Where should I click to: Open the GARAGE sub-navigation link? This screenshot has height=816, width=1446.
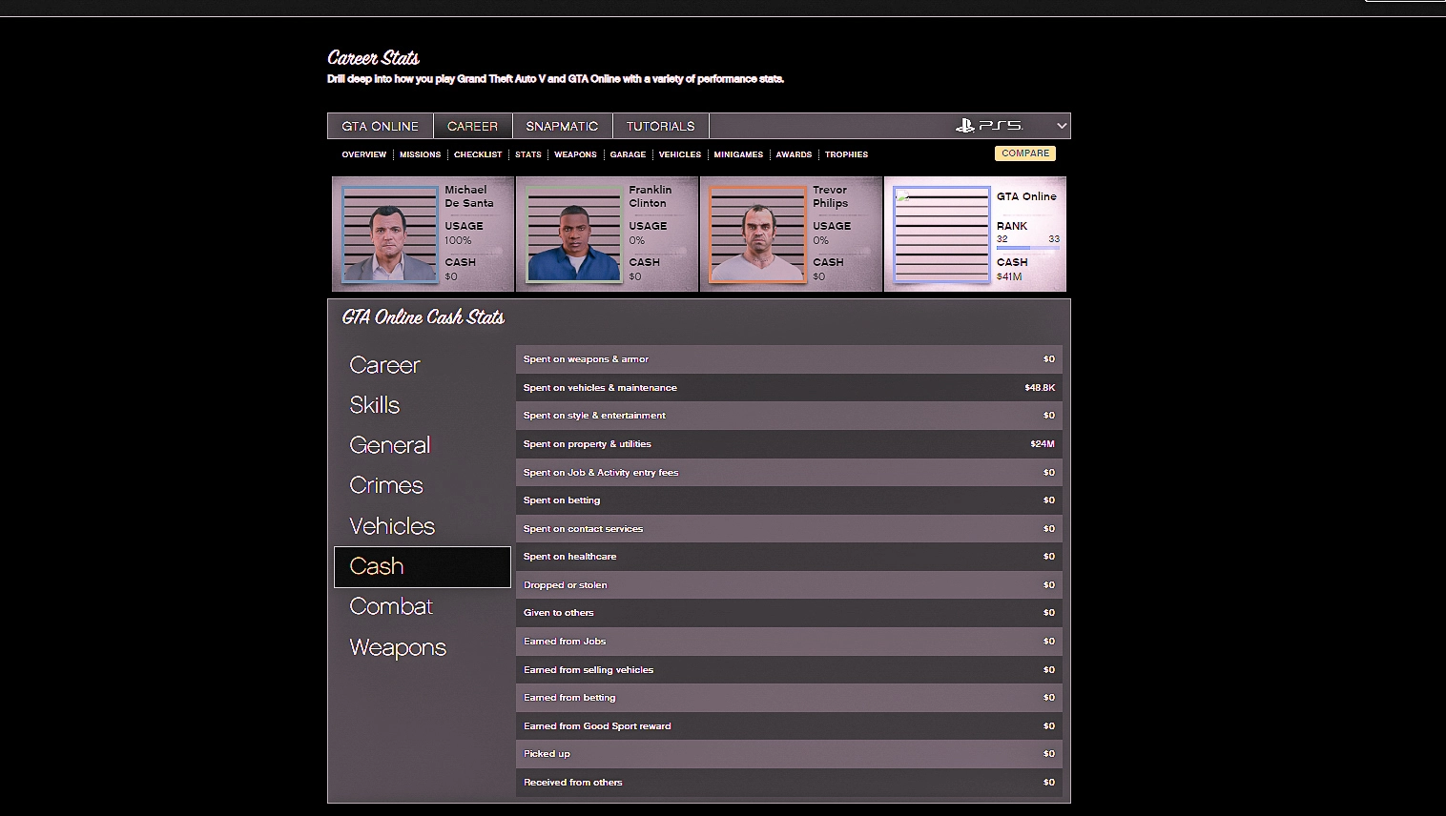[x=628, y=154]
